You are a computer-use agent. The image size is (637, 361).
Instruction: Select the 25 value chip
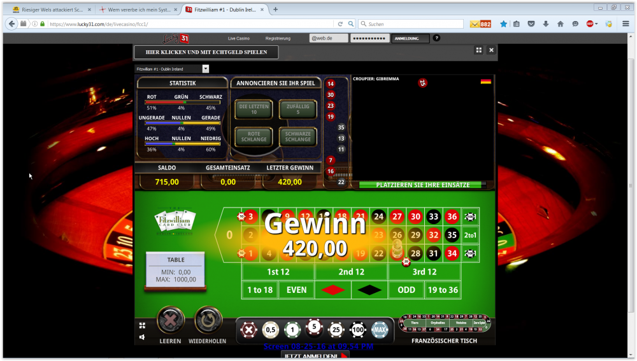coord(336,330)
